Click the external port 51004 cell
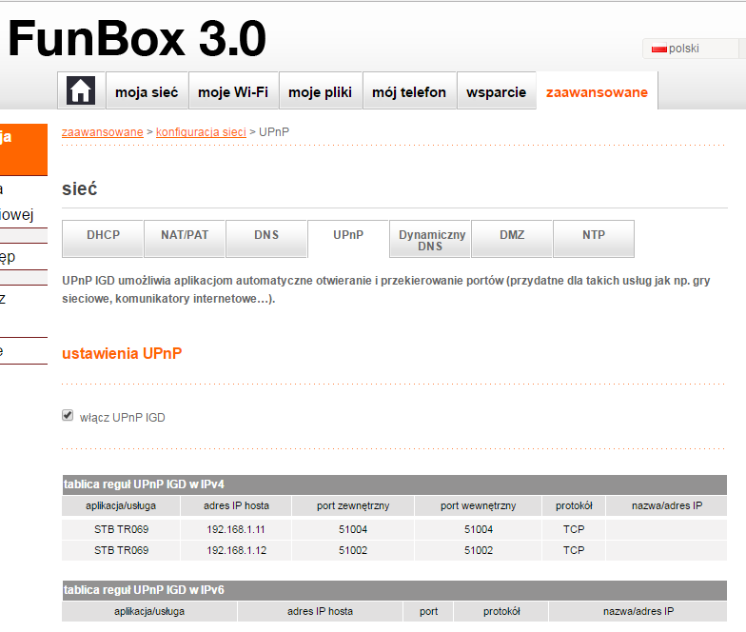Screen dimensions: 746x632 coord(353,529)
